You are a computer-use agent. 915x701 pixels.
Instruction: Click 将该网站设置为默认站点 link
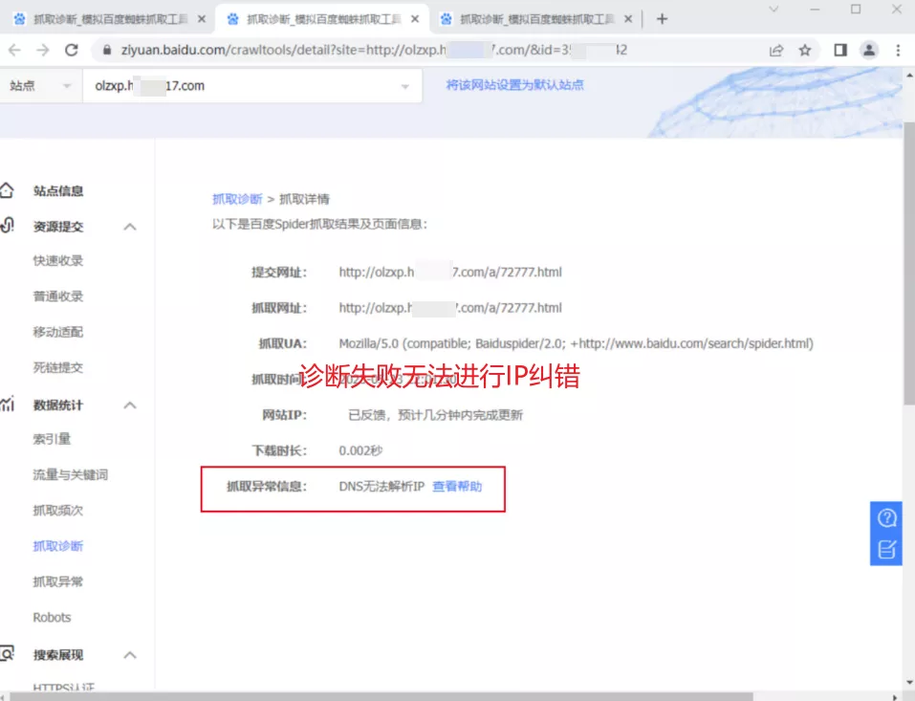(514, 85)
